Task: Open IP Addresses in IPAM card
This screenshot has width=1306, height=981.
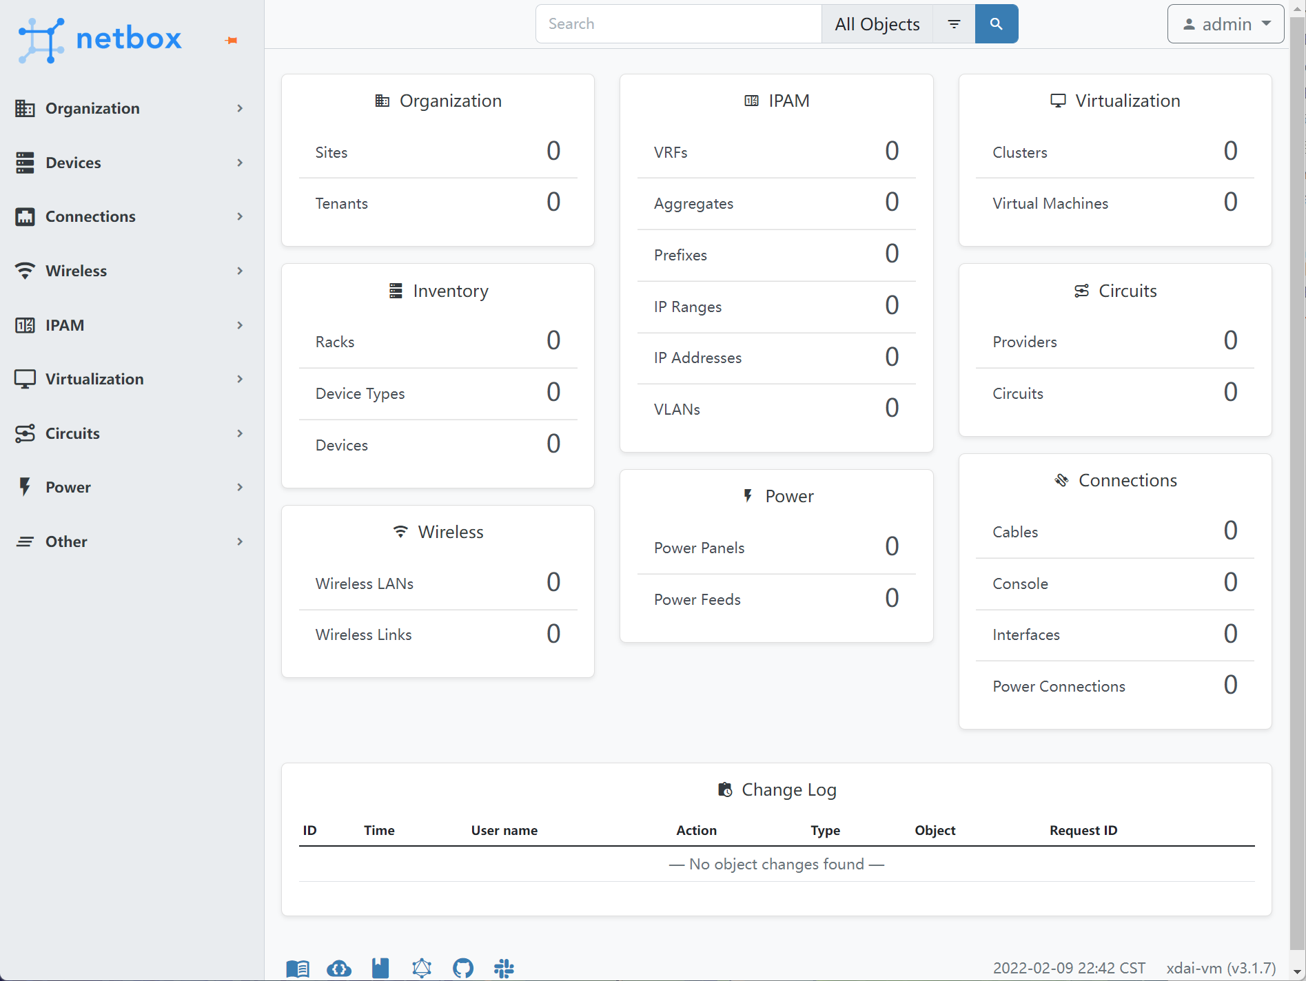Action: 697,358
